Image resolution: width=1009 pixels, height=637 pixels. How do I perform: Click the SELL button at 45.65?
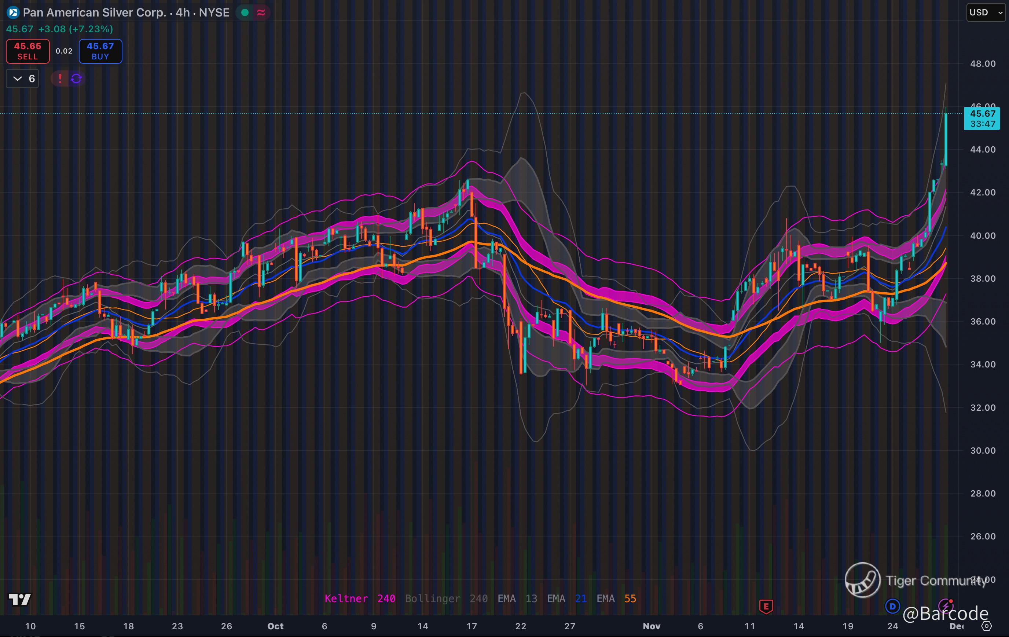[x=27, y=51]
